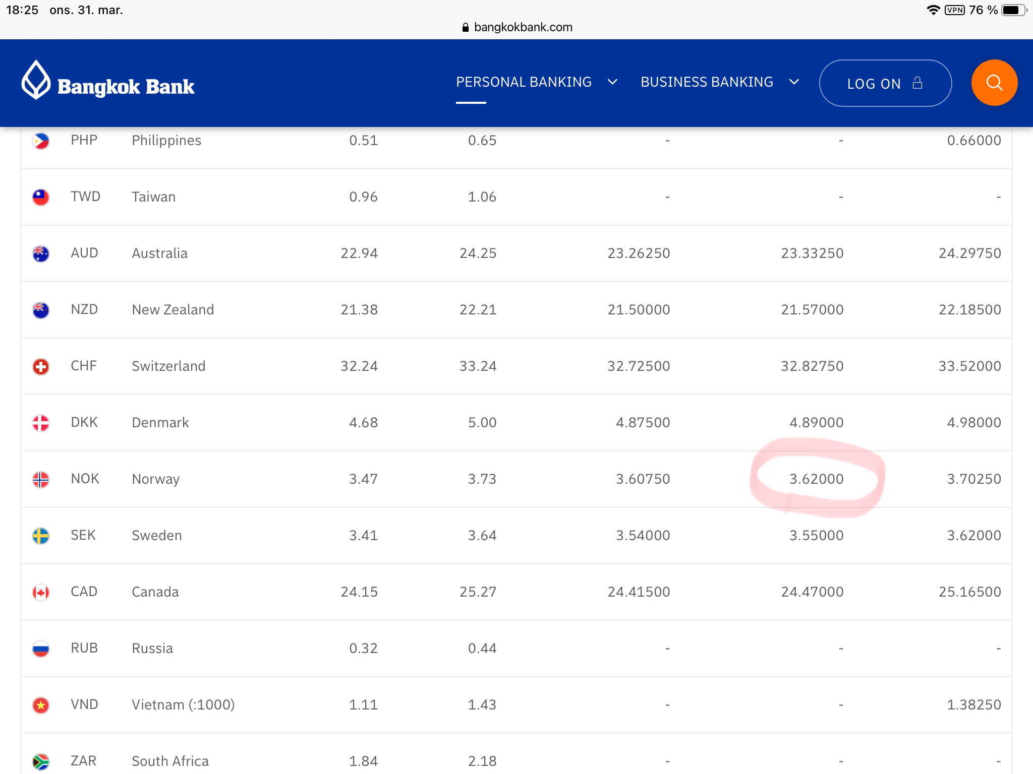Click the Denmark flag icon

(x=41, y=423)
